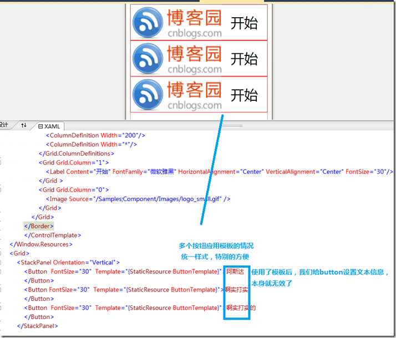This screenshot has width=396, height=338.
Task: Click the </Grid.ColumnDefinitions> closing tag
Action: [x=77, y=153]
